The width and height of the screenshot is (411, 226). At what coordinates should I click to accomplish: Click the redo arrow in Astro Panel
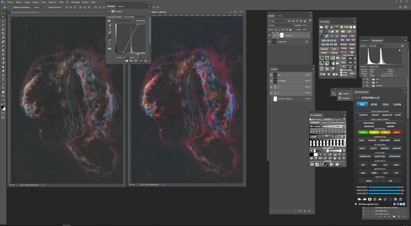coord(364,199)
